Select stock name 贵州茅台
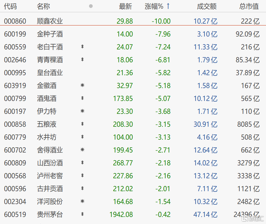 pos(50,214)
